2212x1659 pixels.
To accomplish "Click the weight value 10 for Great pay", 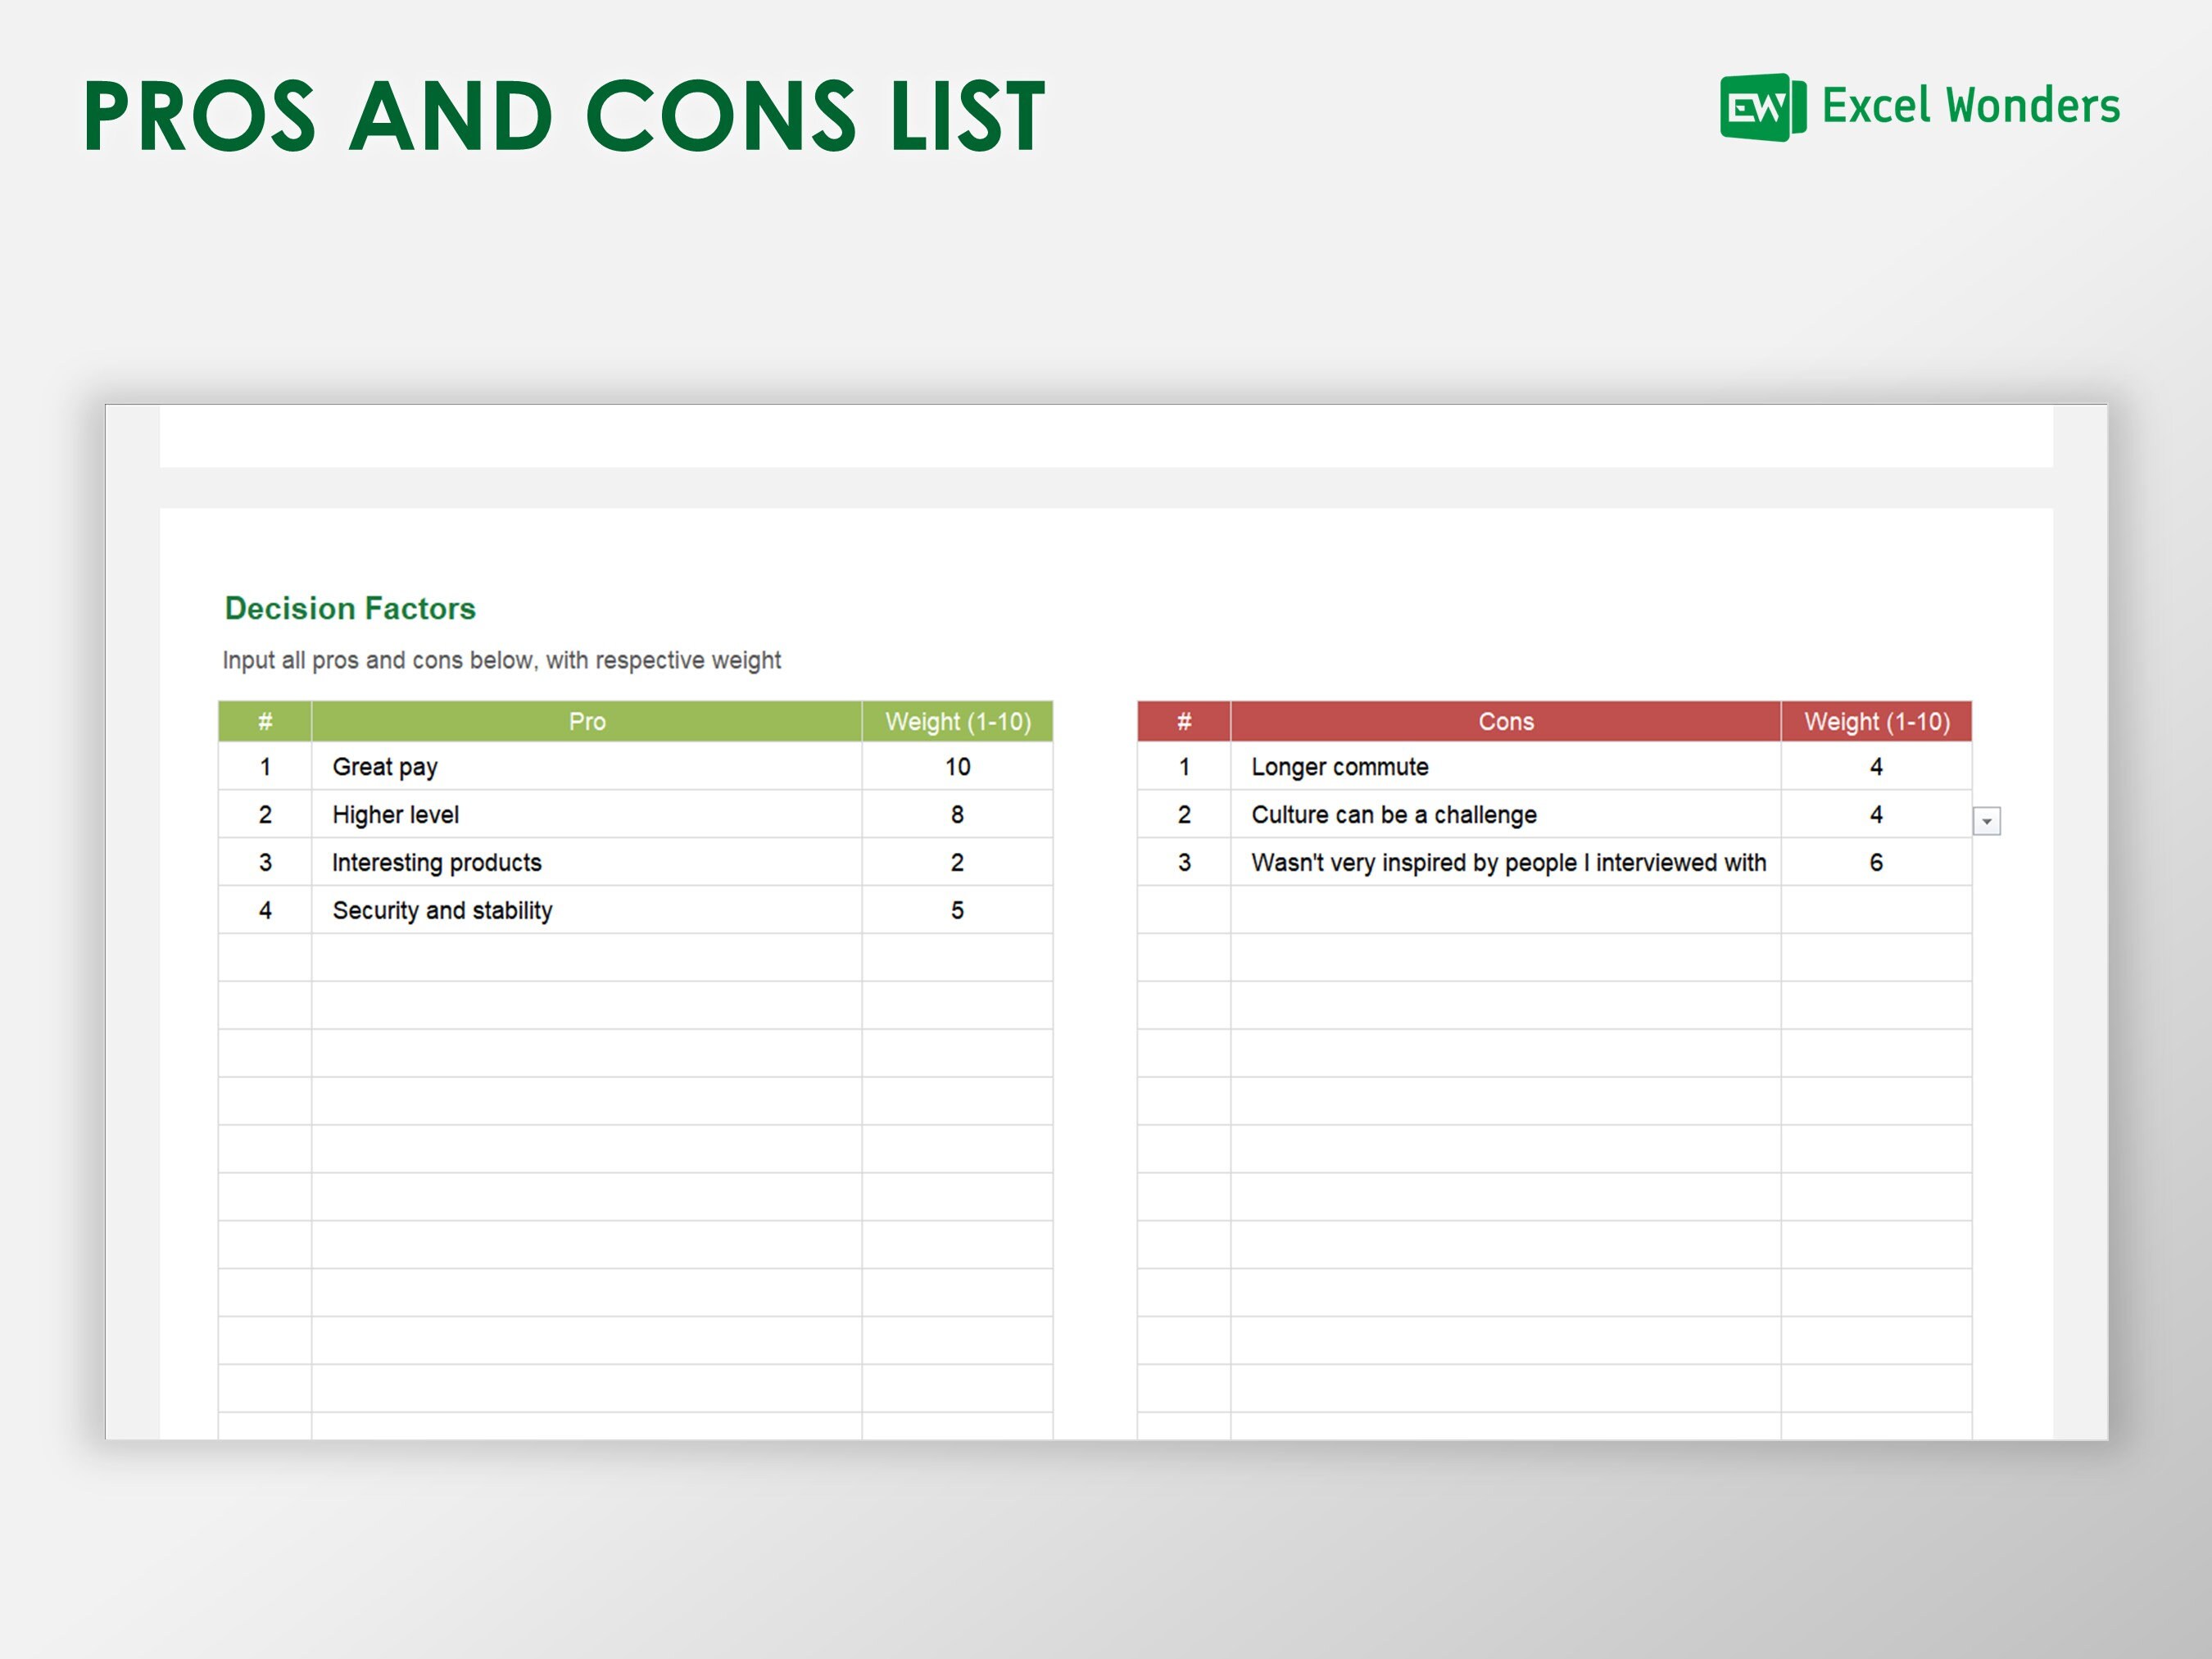I will [957, 767].
